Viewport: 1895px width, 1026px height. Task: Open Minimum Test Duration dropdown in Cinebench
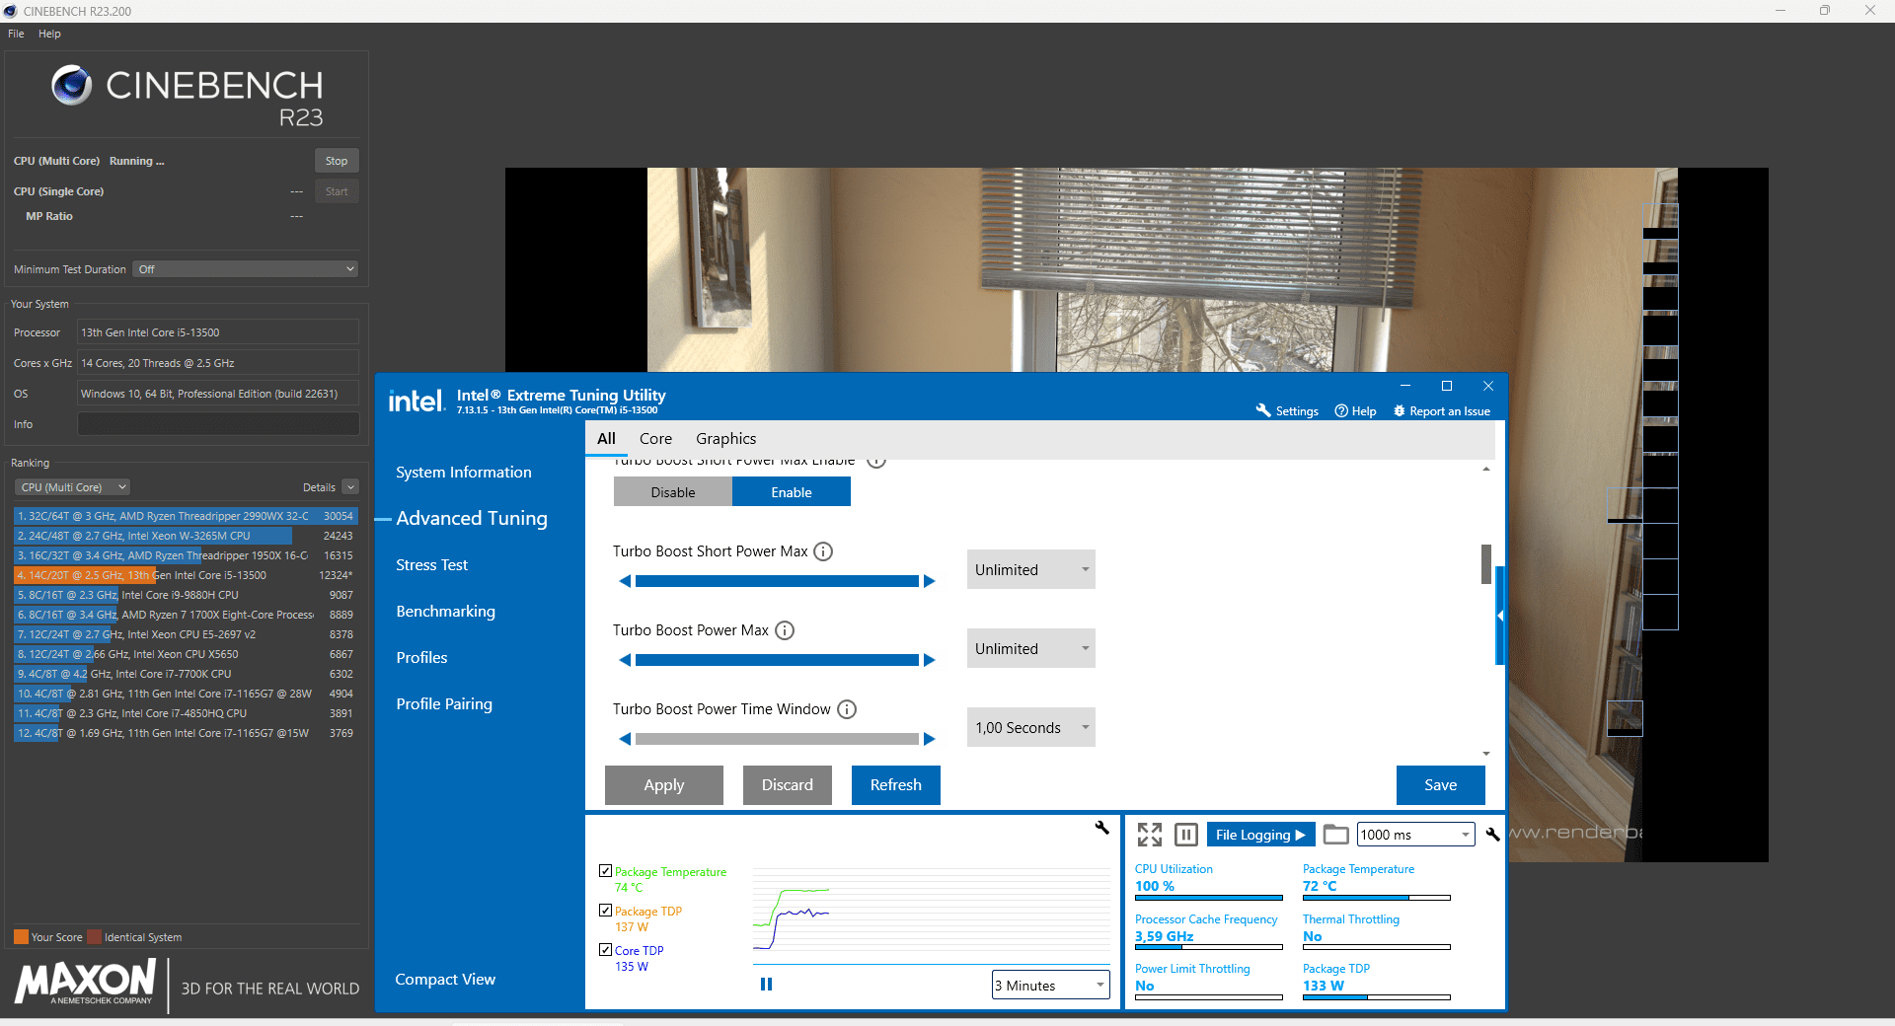(x=246, y=269)
